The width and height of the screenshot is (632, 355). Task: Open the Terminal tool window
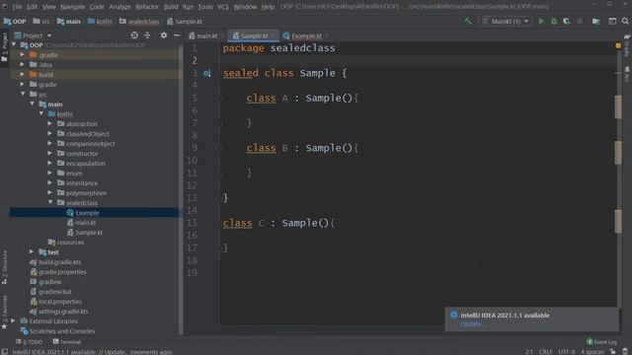(x=67, y=342)
